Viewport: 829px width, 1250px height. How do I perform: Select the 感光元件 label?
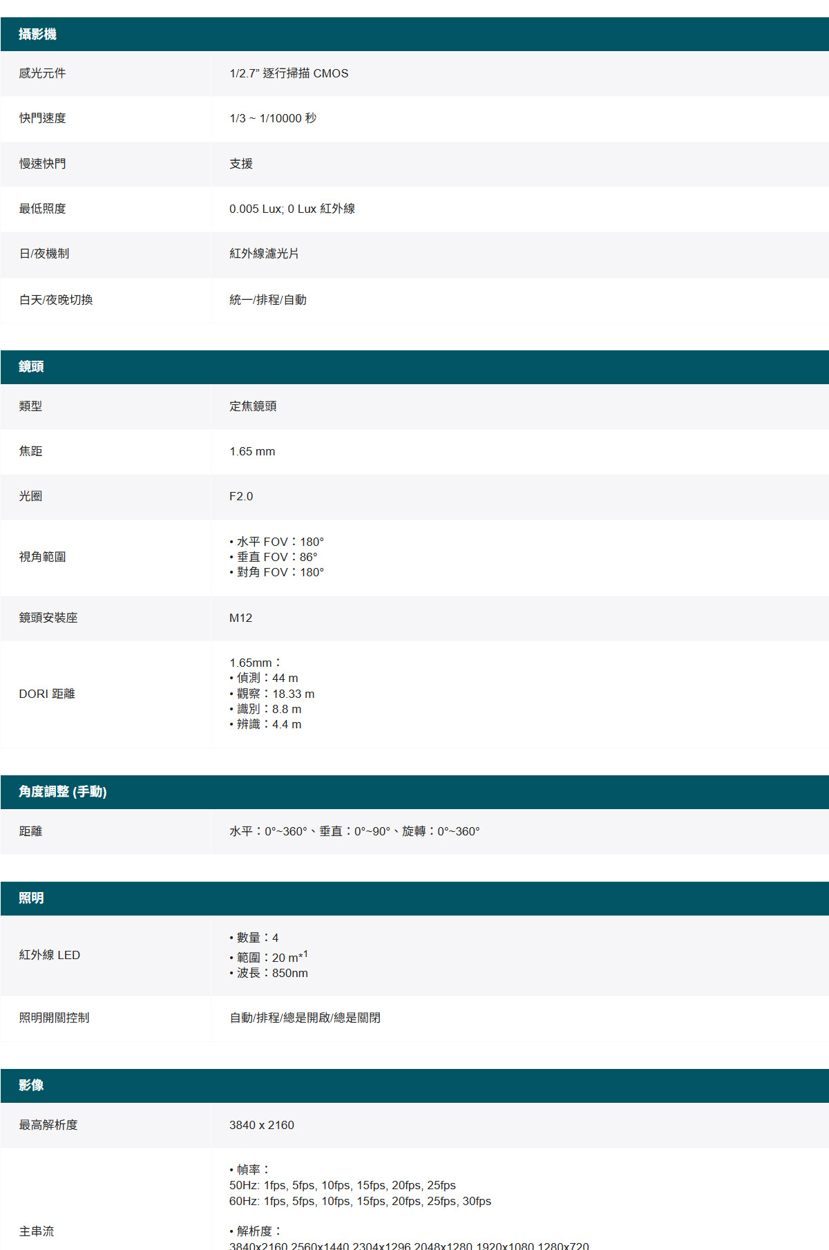click(42, 73)
